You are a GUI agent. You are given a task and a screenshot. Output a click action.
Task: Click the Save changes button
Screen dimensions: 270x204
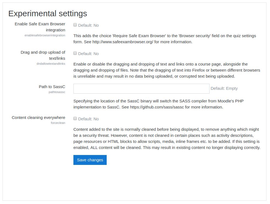click(x=90, y=160)
